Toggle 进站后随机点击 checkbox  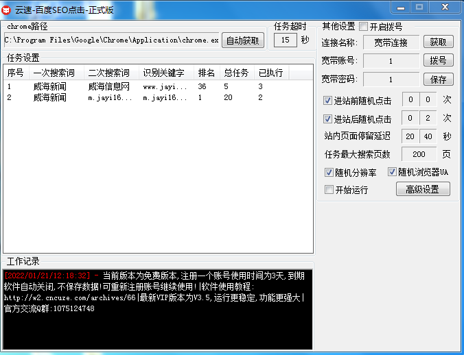(x=327, y=119)
